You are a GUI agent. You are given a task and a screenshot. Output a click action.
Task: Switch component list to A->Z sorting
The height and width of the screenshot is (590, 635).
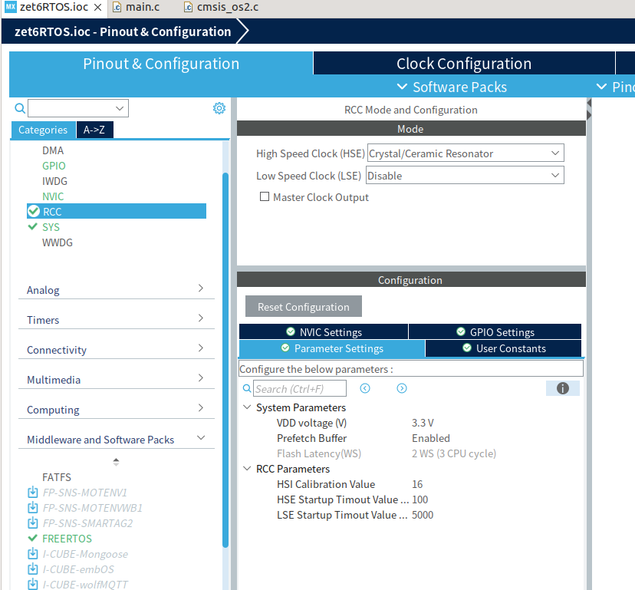click(x=94, y=130)
